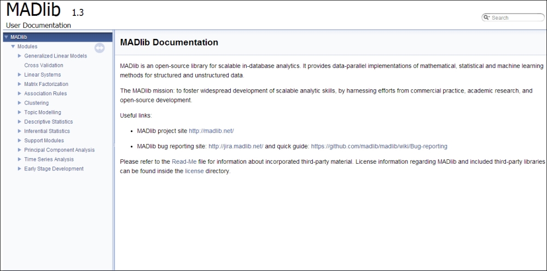Image resolution: width=547 pixels, height=271 pixels.
Task: Collapse the Modules tree node
Action: 13,47
